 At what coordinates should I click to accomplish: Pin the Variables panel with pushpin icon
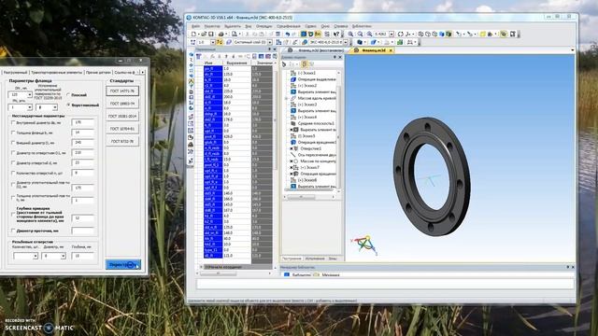point(270,49)
